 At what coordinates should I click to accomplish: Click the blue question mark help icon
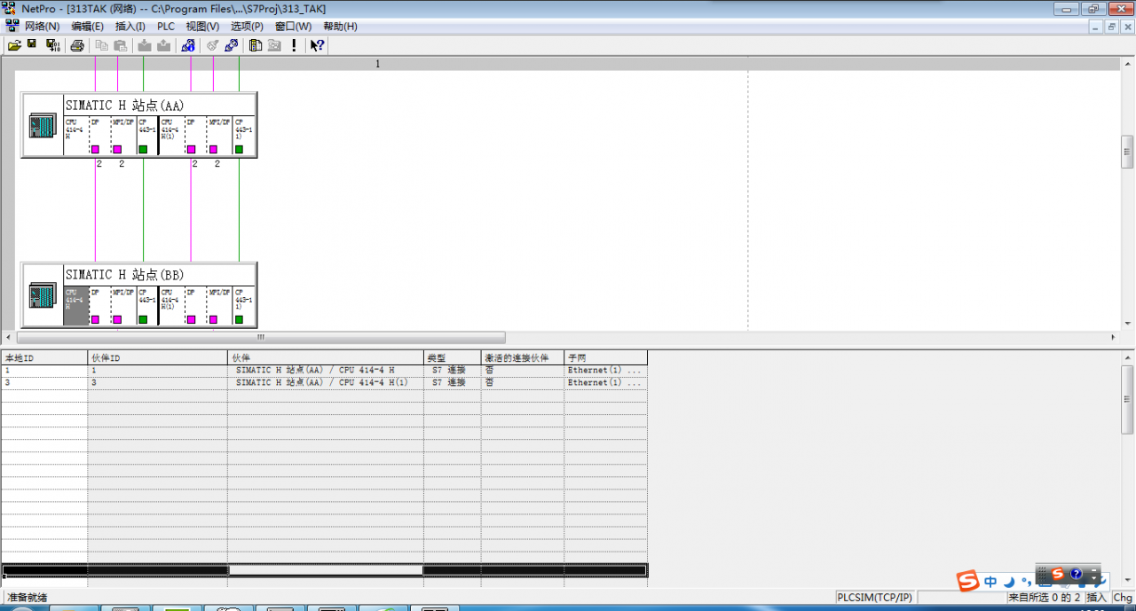pos(1077,574)
